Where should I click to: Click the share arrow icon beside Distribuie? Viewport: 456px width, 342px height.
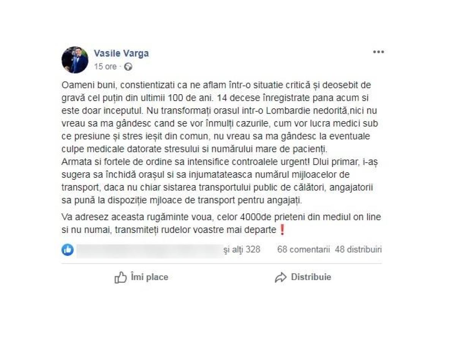[280, 277]
